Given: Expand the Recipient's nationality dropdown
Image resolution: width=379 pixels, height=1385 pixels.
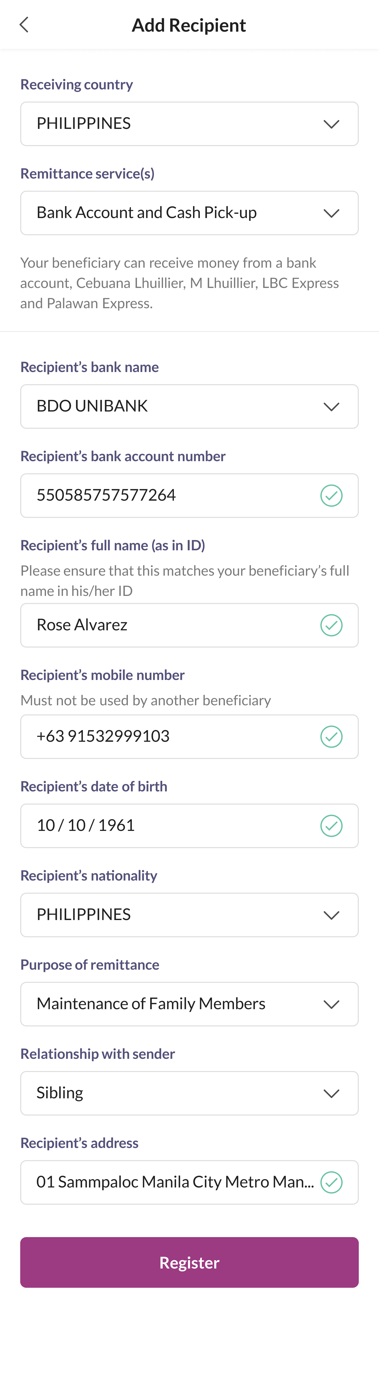Looking at the screenshot, I should (189, 915).
